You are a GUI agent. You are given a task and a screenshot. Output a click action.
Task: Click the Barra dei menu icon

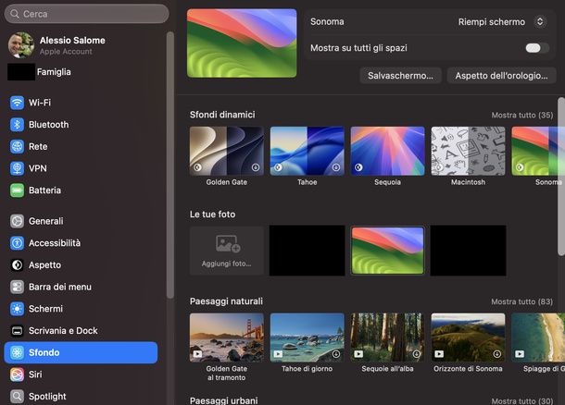point(17,287)
